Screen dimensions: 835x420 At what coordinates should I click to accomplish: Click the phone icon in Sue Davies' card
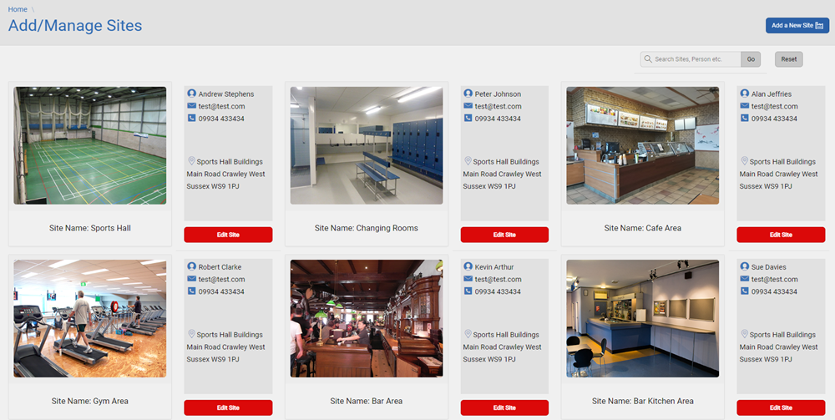click(745, 291)
